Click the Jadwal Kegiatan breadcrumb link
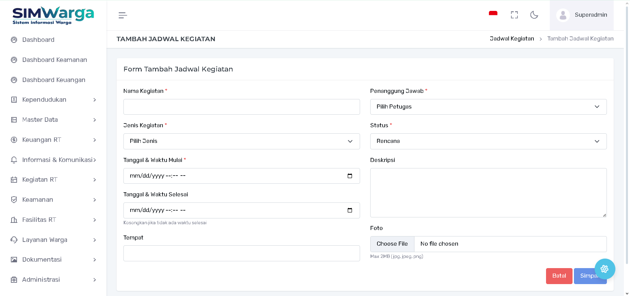The image size is (630, 296). click(x=512, y=39)
